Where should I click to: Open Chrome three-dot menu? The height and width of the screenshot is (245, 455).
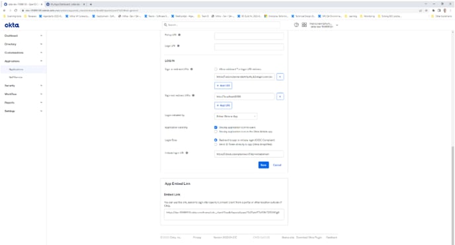click(450, 11)
